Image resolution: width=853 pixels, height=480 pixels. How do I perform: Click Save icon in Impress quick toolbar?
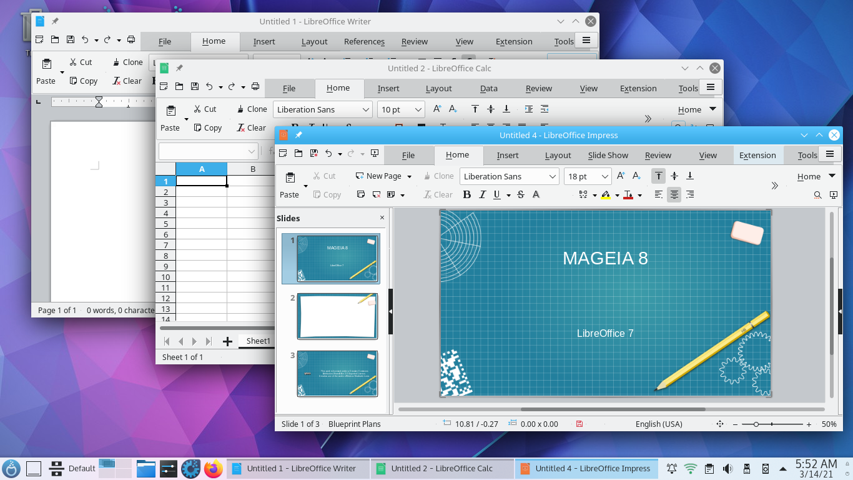pyautogui.click(x=313, y=153)
